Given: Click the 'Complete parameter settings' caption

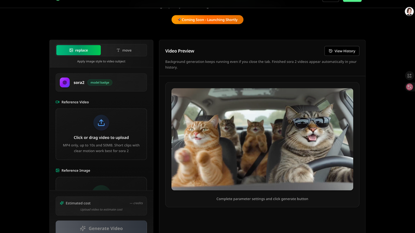Looking at the screenshot, I should click(262, 199).
